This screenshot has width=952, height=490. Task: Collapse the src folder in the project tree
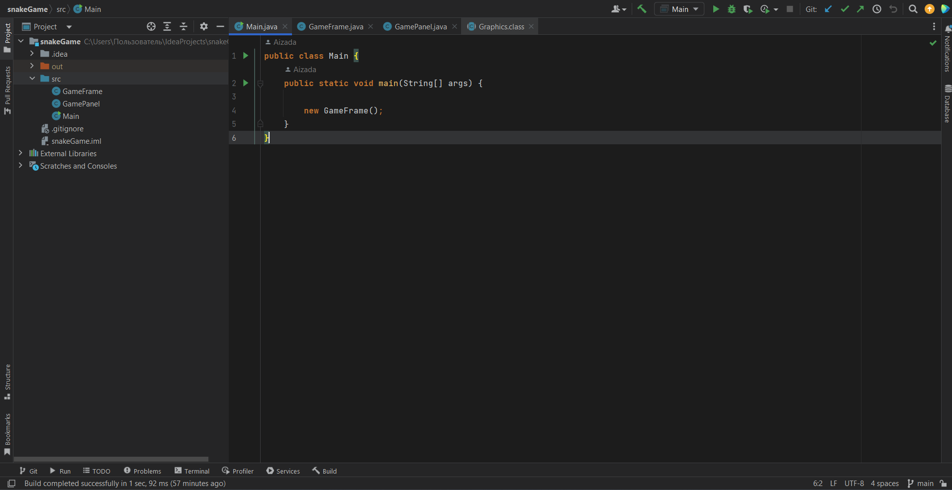point(32,78)
